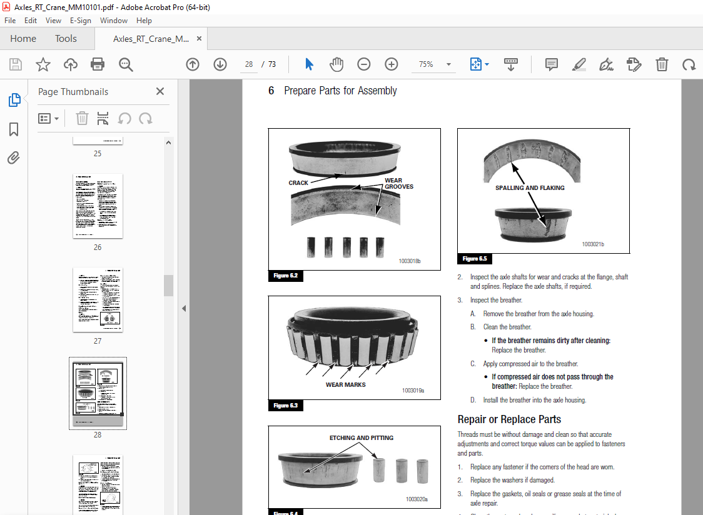Select the page 29 thumbnail
703x515 pixels.
click(98, 485)
